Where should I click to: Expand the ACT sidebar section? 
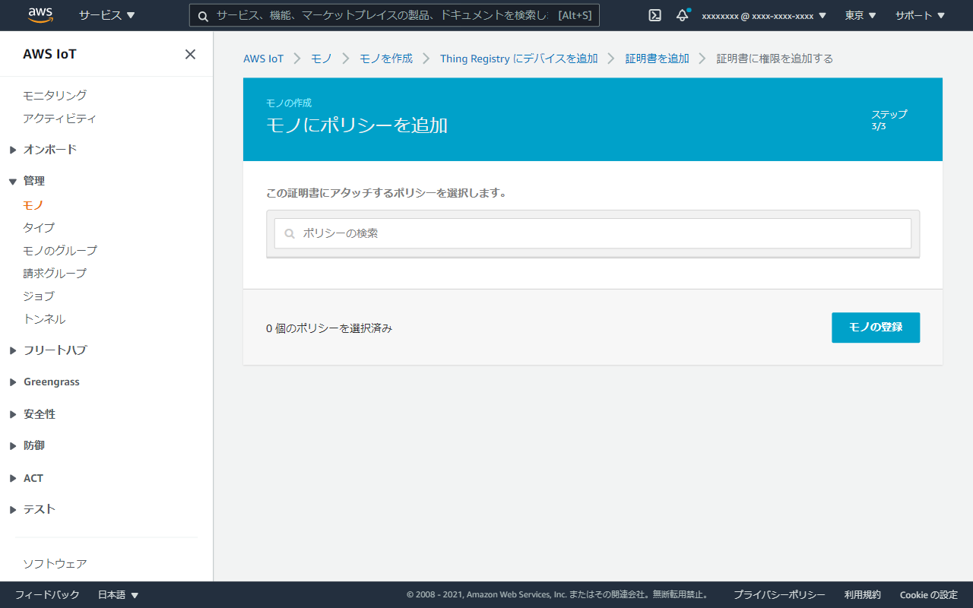coord(33,477)
